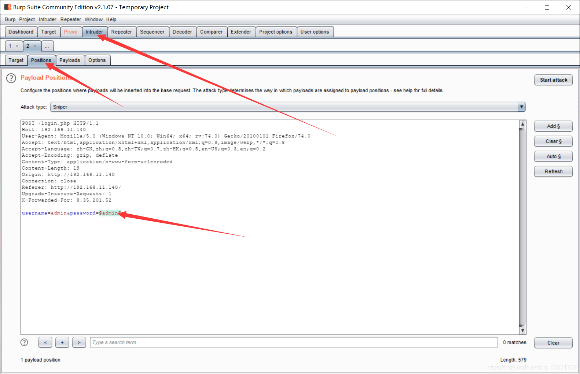580x374 pixels.
Task: Click the search help question mark icon
Action: point(24,342)
